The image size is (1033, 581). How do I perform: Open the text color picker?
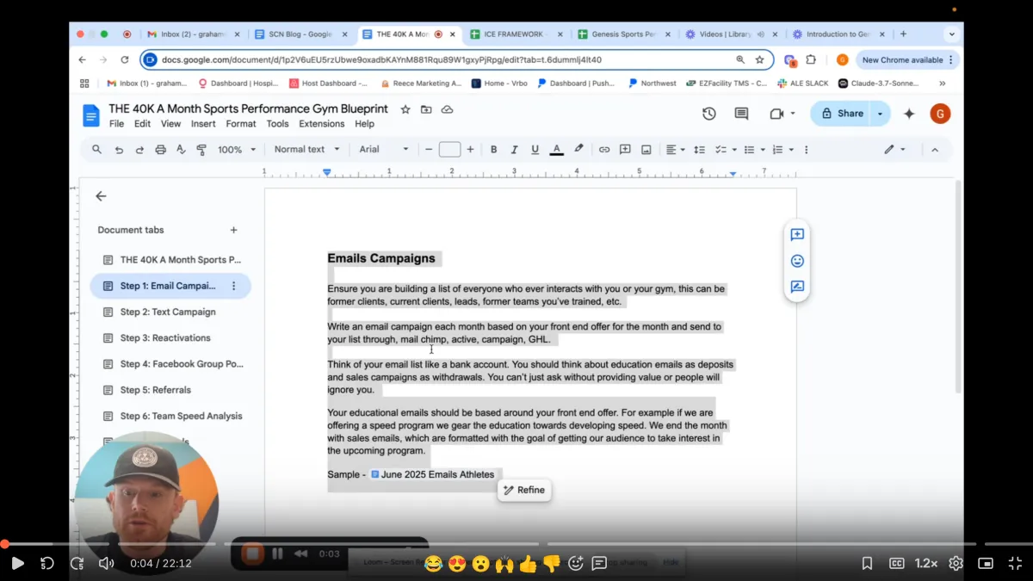pos(557,150)
